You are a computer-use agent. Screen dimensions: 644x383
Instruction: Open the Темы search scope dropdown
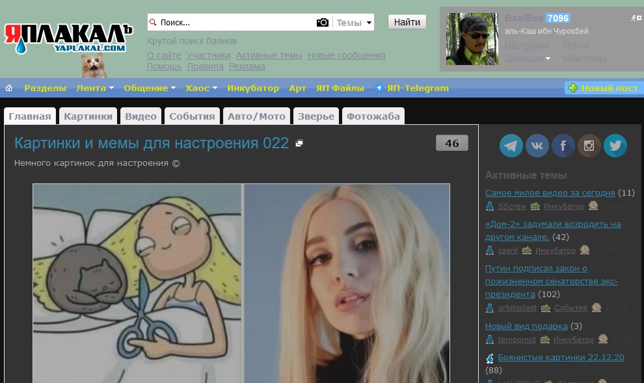click(x=354, y=23)
